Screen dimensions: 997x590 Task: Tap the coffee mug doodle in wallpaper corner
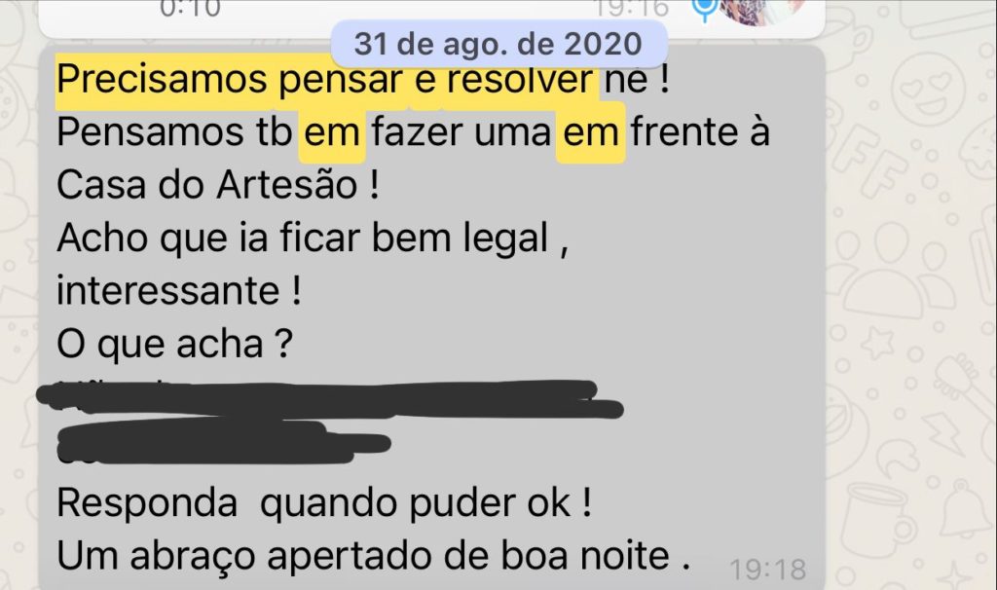879,519
